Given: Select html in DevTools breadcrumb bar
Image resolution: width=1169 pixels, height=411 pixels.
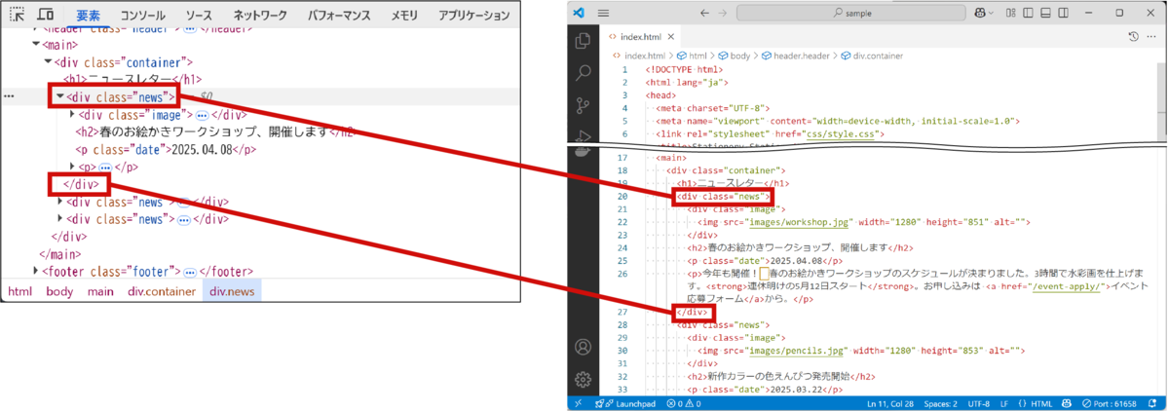Looking at the screenshot, I should pyautogui.click(x=20, y=291).
